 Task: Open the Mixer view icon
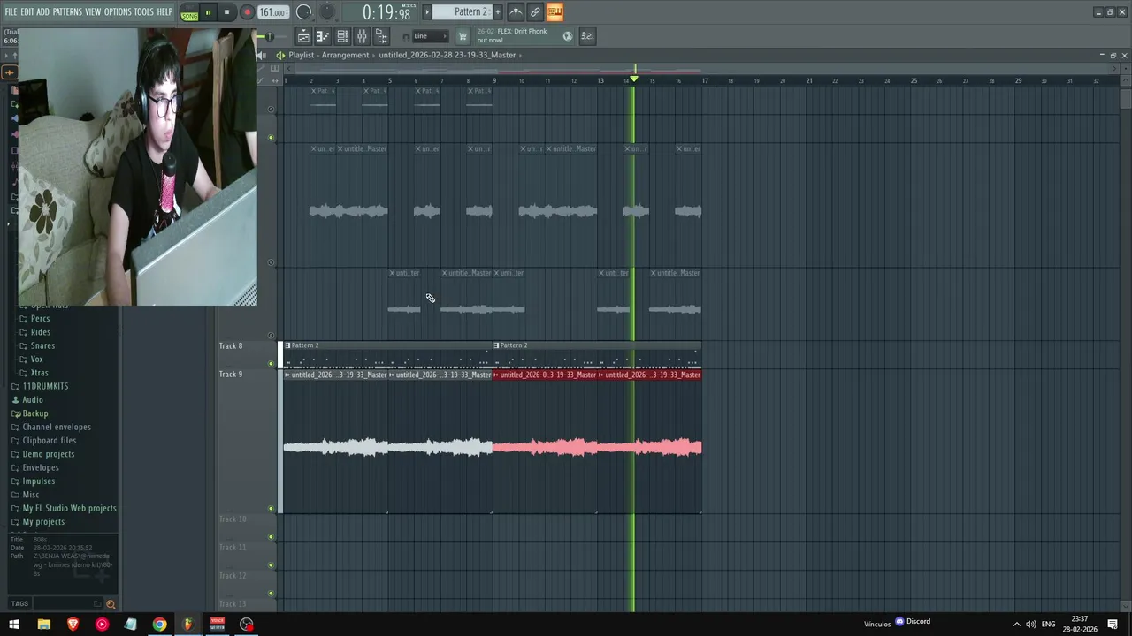[x=362, y=36]
